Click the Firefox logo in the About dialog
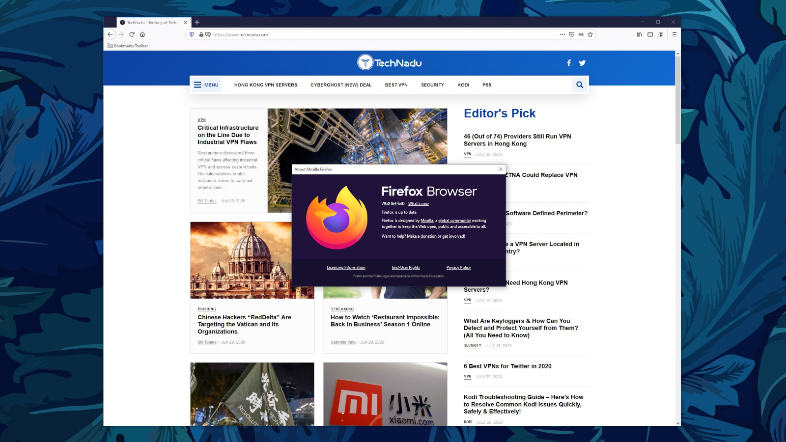Image resolution: width=786 pixels, height=442 pixels. 337,217
